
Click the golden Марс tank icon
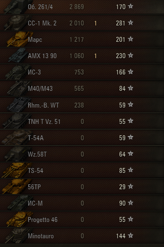pos(20,39)
